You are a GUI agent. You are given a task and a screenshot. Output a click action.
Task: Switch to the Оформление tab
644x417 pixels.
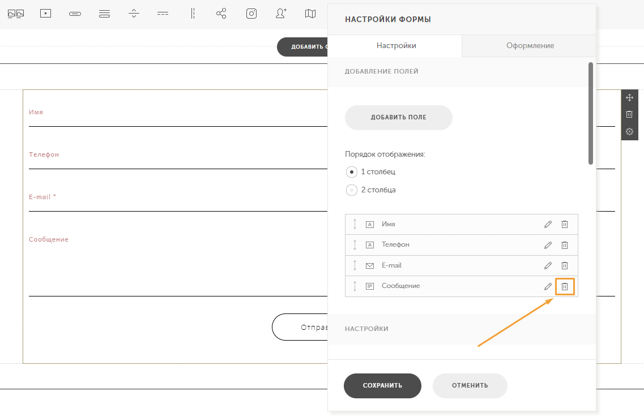pyautogui.click(x=529, y=46)
